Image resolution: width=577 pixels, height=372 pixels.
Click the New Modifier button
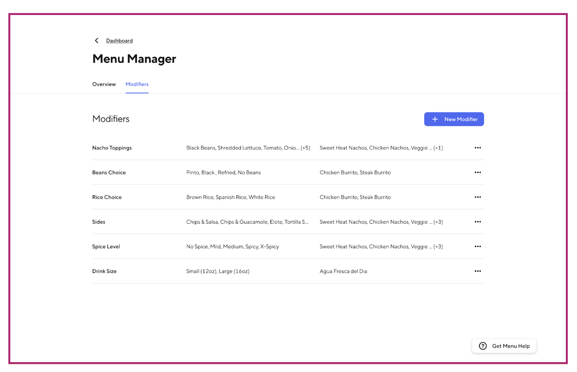tap(454, 119)
